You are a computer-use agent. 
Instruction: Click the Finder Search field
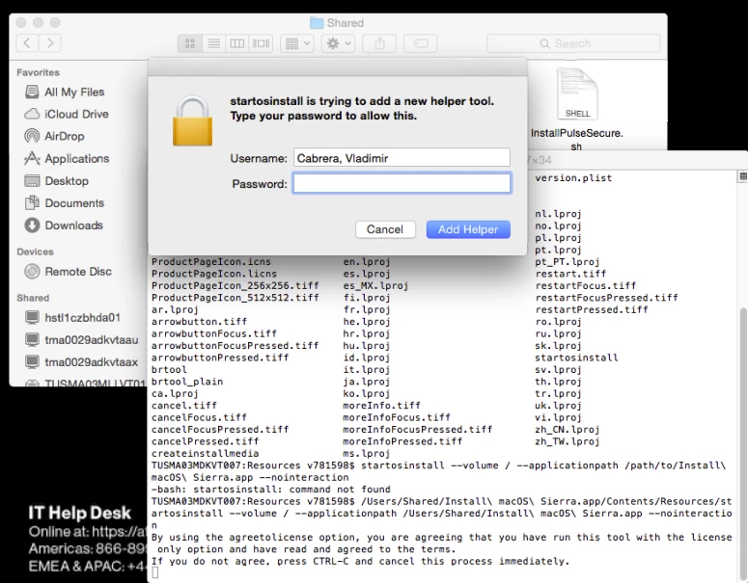click(x=573, y=43)
